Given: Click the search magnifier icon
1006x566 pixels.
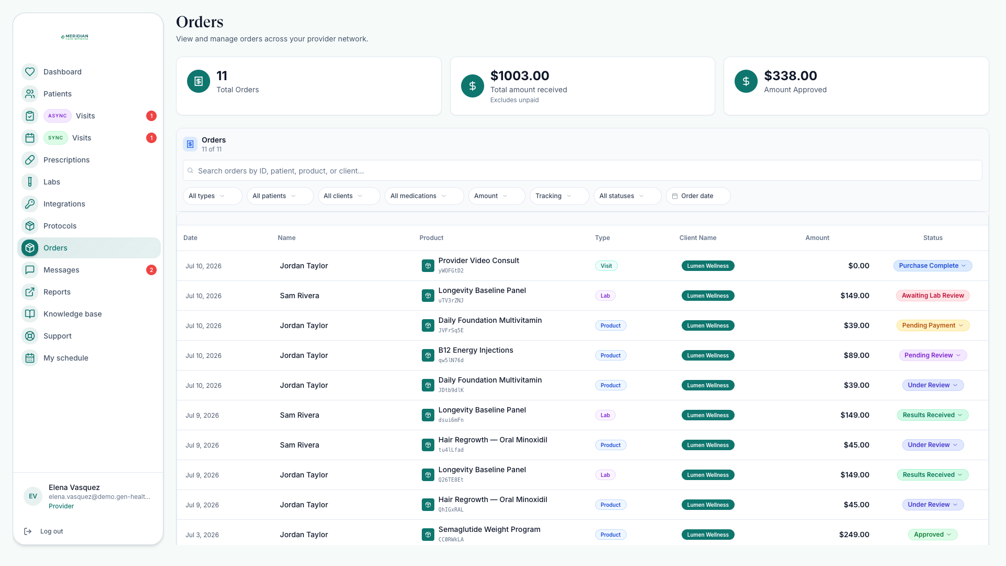Looking at the screenshot, I should [191, 171].
